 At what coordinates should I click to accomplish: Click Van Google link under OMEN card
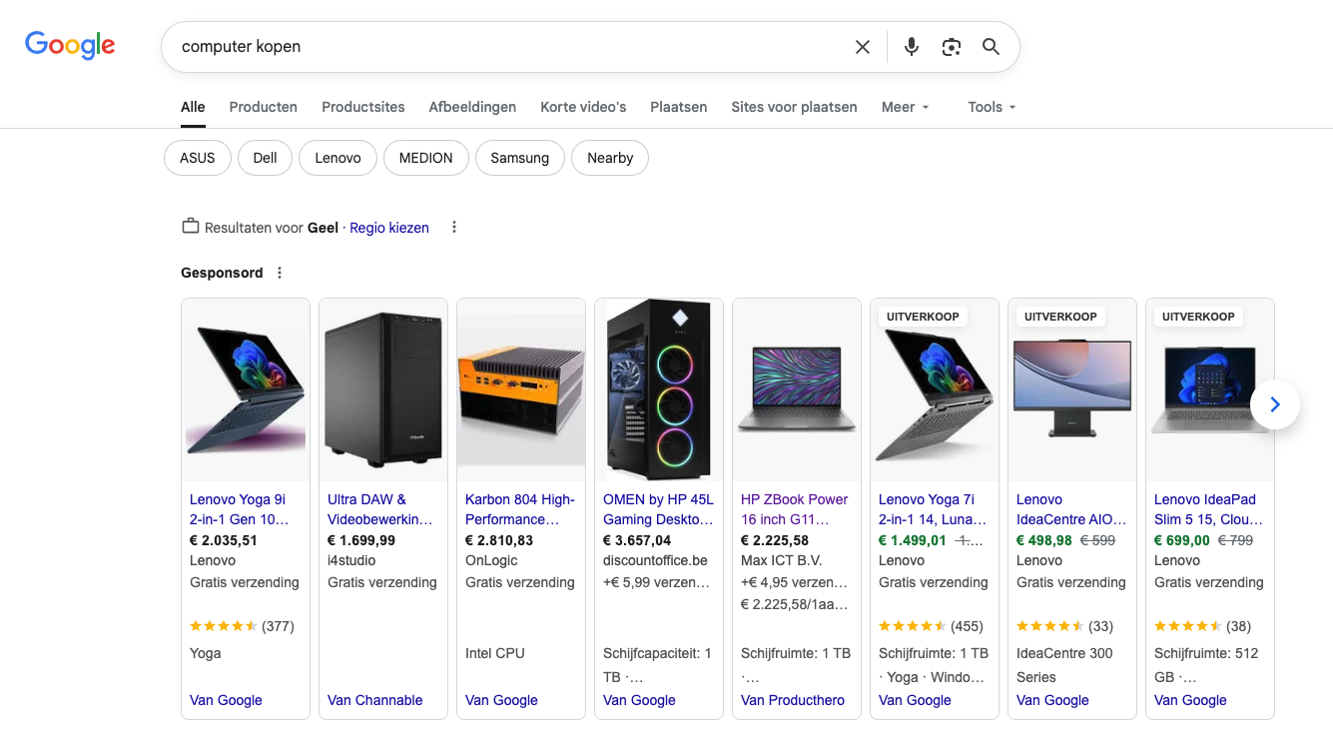(x=639, y=700)
